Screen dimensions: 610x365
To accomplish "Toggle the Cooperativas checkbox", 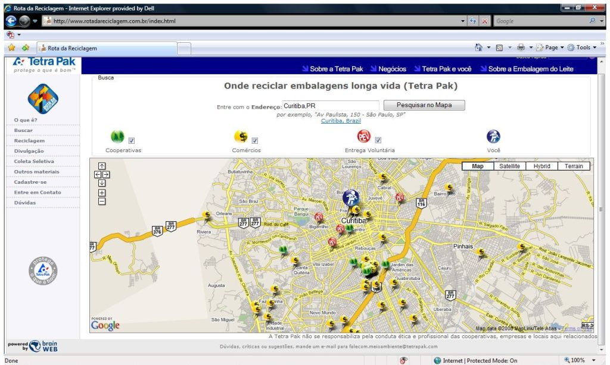I will pyautogui.click(x=131, y=140).
